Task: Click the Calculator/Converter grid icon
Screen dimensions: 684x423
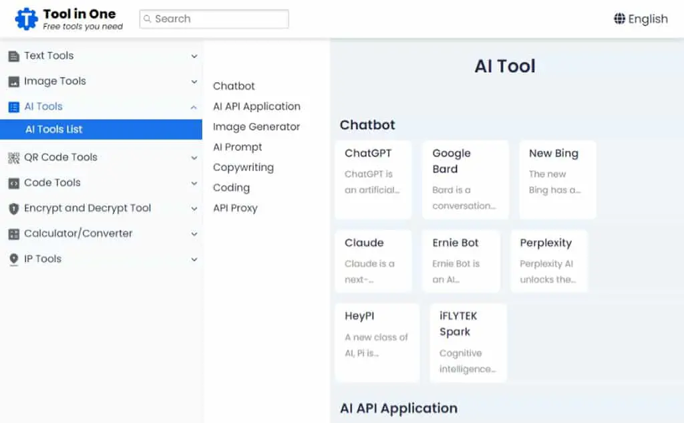Action: coord(14,234)
